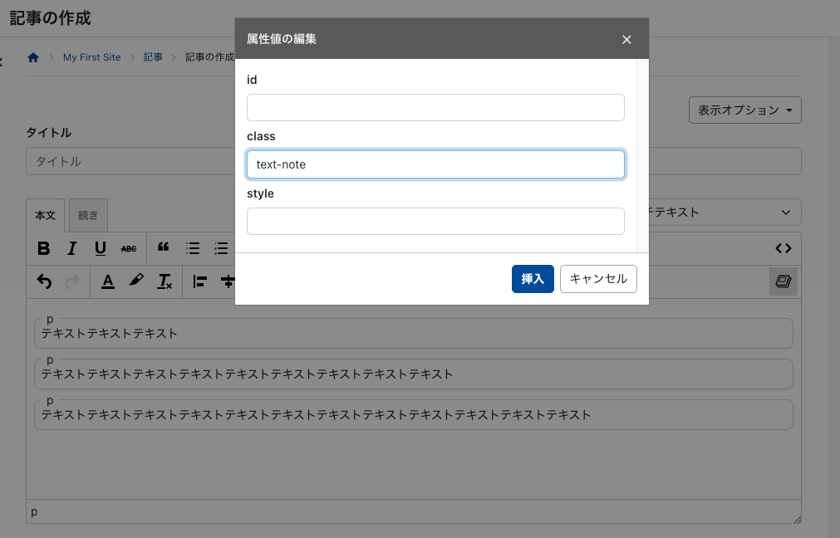The height and width of the screenshot is (538, 840).
Task: Insert a blockquote
Action: tap(164, 247)
